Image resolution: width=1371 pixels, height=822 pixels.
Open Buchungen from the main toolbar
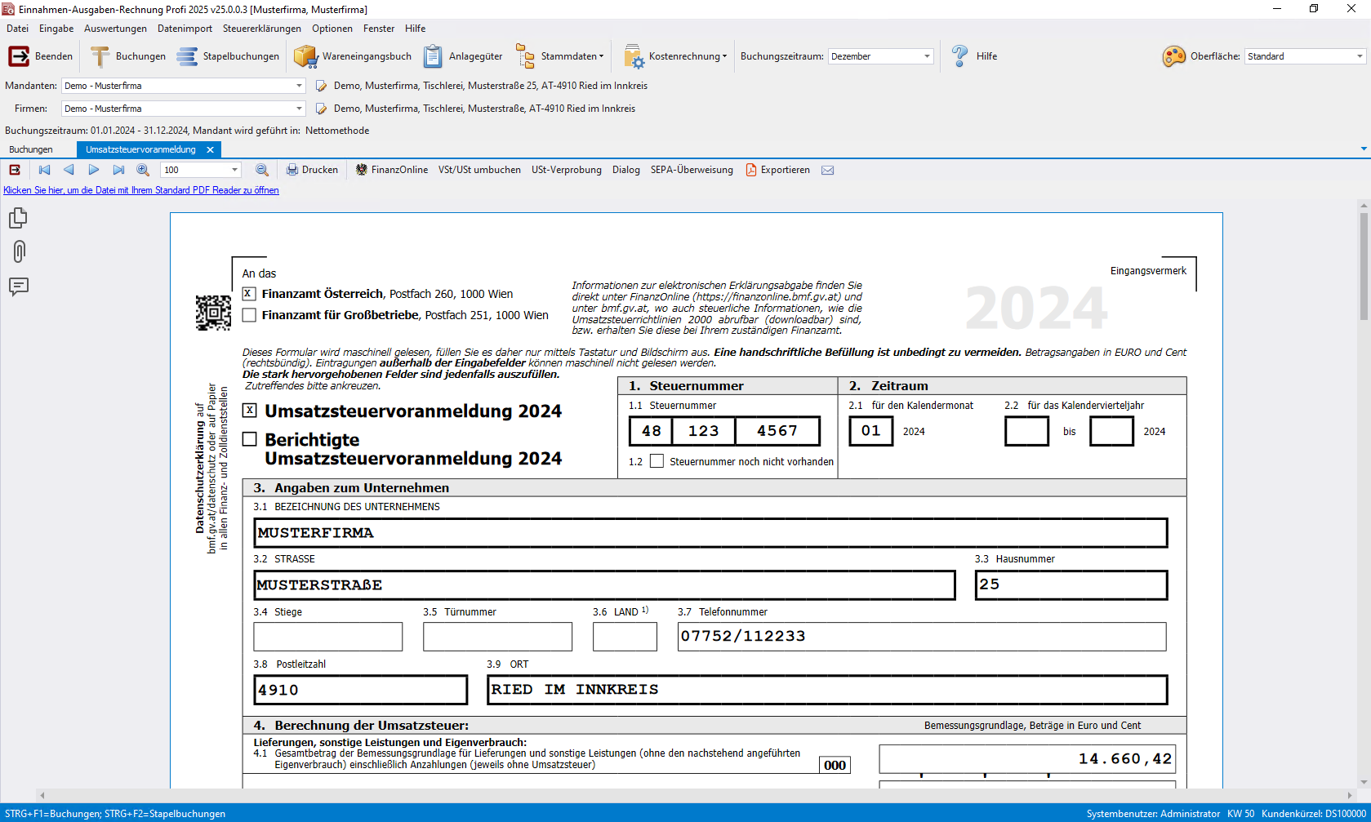[x=128, y=56]
